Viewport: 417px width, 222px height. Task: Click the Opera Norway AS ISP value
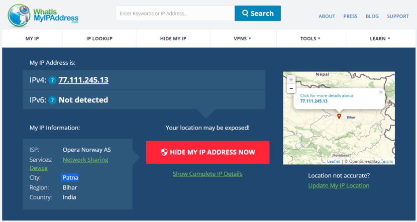[87, 150]
